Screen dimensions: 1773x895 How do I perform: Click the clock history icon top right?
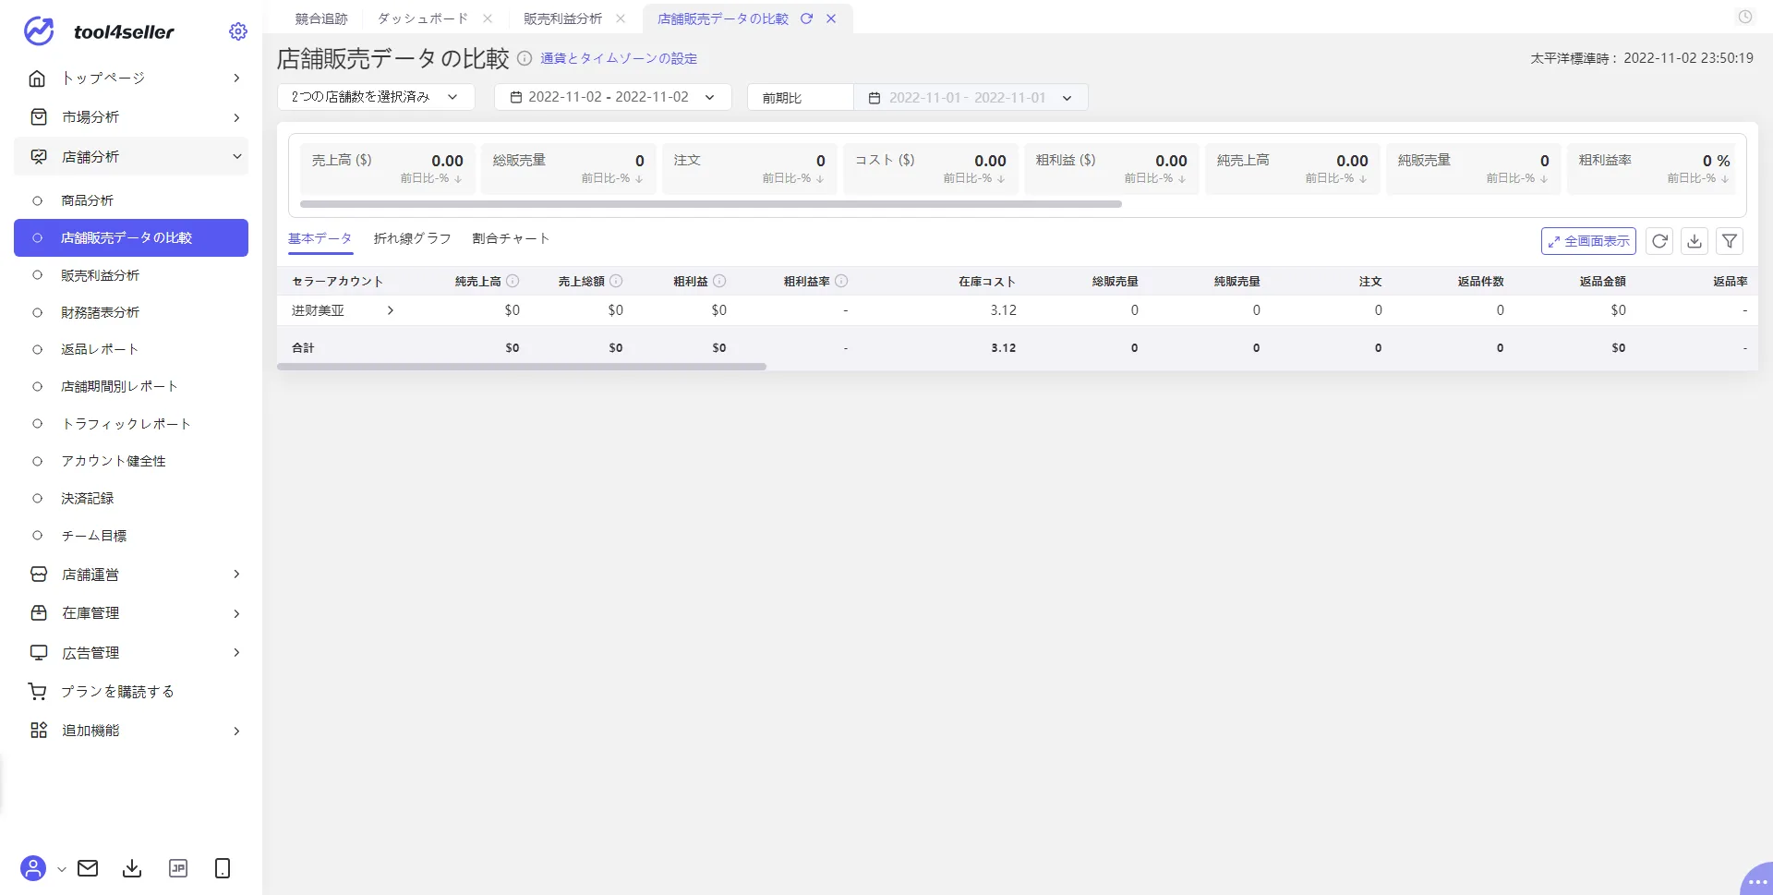[1745, 17]
